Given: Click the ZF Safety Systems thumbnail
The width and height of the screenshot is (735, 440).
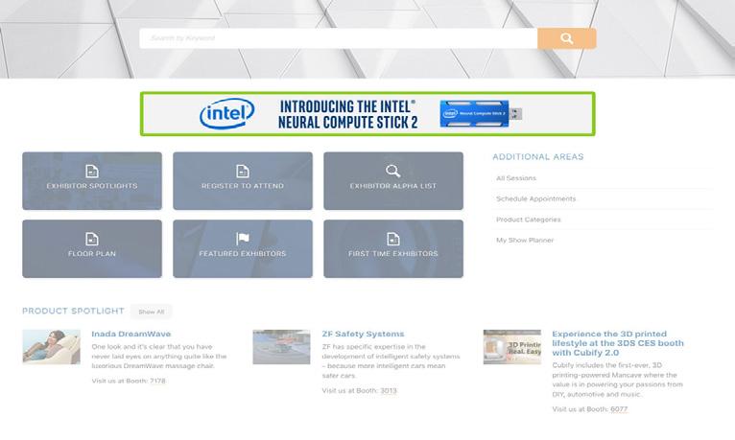Looking at the screenshot, I should tap(281, 347).
